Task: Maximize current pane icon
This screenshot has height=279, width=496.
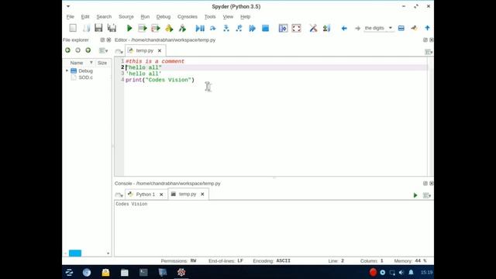Action: click(283, 28)
